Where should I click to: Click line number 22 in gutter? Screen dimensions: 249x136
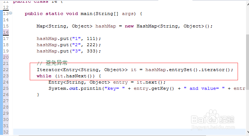tap(6, 70)
